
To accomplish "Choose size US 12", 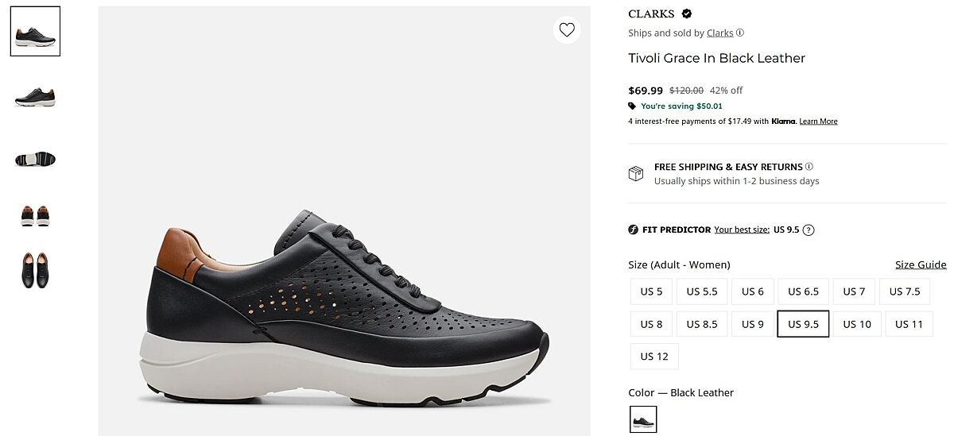I will (654, 357).
